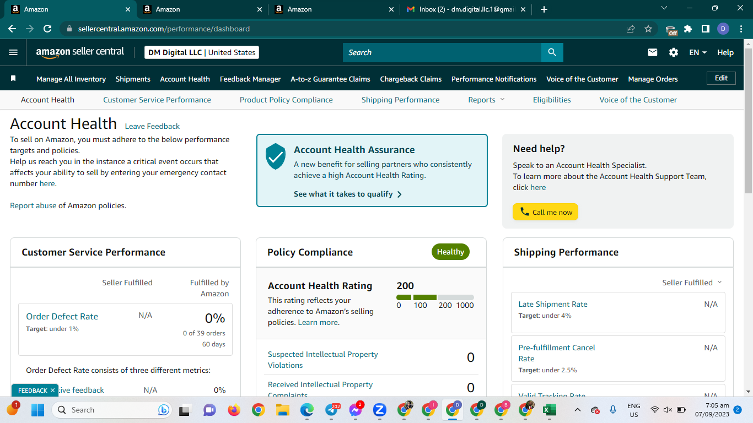
Task: Reload the page in Chrome
Action: [x=47, y=29]
